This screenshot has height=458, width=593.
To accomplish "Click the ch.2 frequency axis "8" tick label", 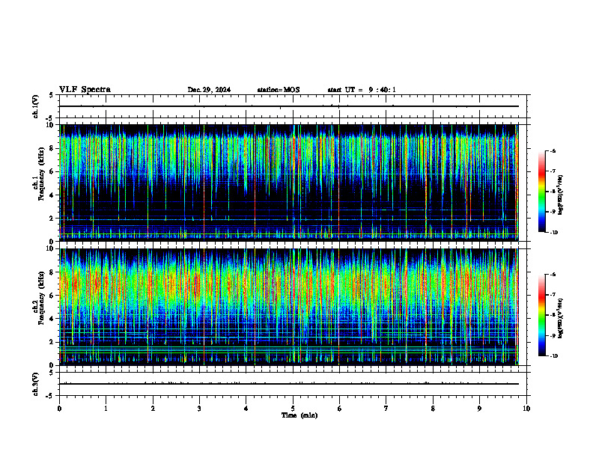I will (x=52, y=272).
